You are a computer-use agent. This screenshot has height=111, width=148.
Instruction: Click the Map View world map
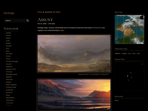click(129, 29)
